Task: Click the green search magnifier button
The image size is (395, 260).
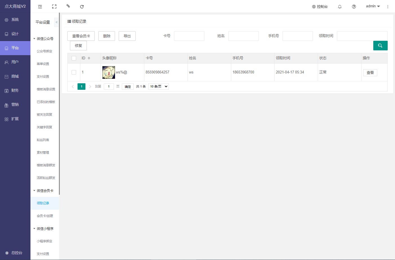Action: click(x=380, y=46)
